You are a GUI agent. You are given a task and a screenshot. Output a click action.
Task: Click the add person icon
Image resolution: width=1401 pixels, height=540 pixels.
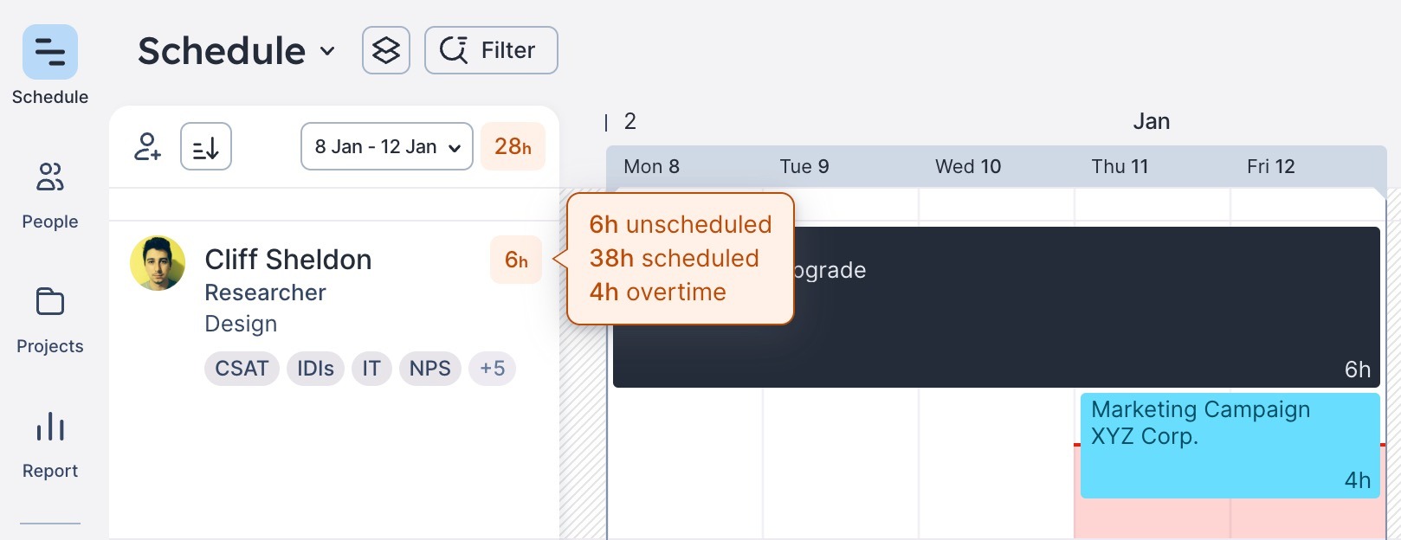pos(147,146)
